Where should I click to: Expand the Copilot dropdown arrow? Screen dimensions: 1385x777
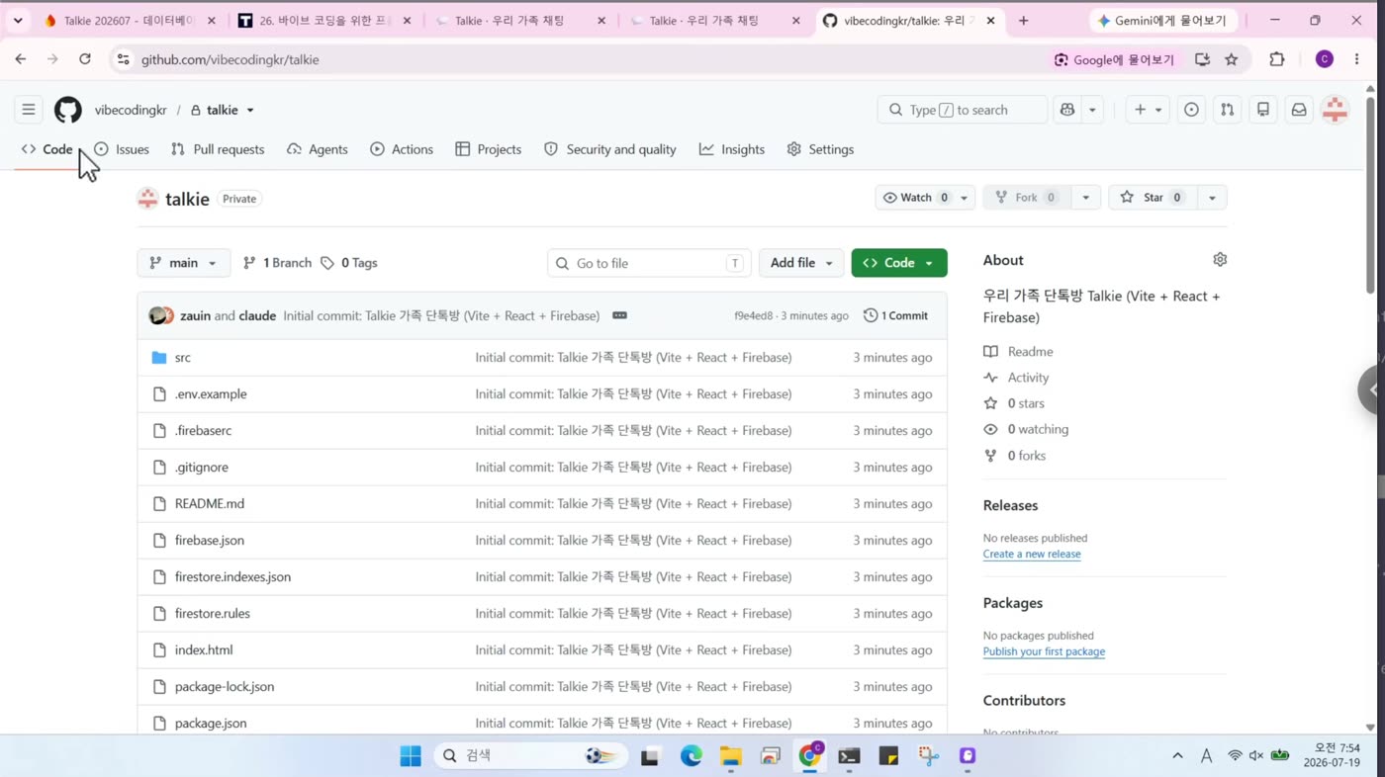(x=1092, y=110)
